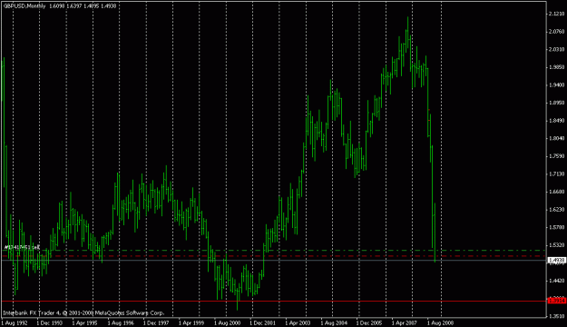Select the red dash-dot level line
Viewport: 567px width, 327px height.
(274, 256)
